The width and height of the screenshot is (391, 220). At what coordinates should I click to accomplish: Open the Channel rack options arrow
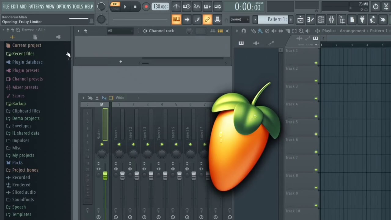point(78,31)
